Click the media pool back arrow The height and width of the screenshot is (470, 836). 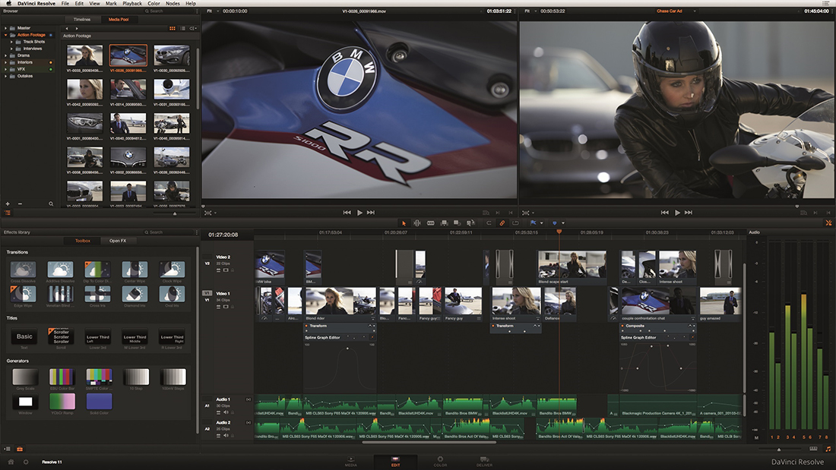point(67,28)
